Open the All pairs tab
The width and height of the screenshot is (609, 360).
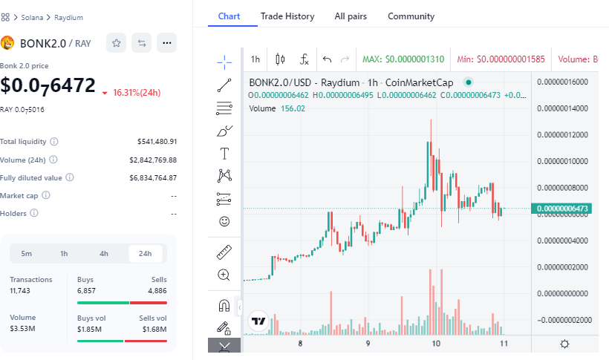[x=351, y=16]
